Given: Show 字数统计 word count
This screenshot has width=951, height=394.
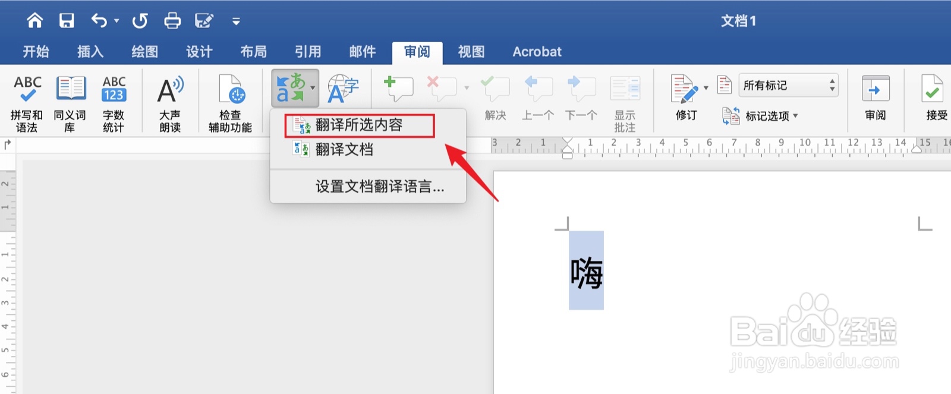Looking at the screenshot, I should 114,103.
